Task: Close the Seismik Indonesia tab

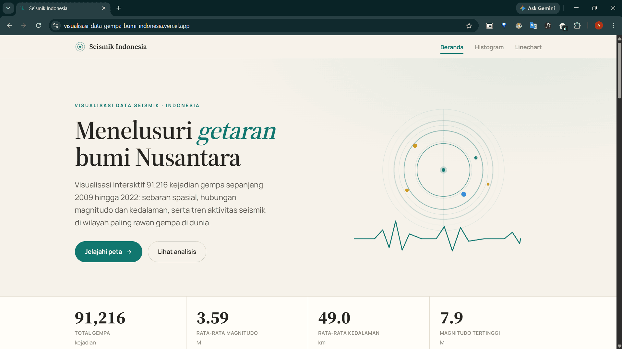Action: tap(104, 8)
